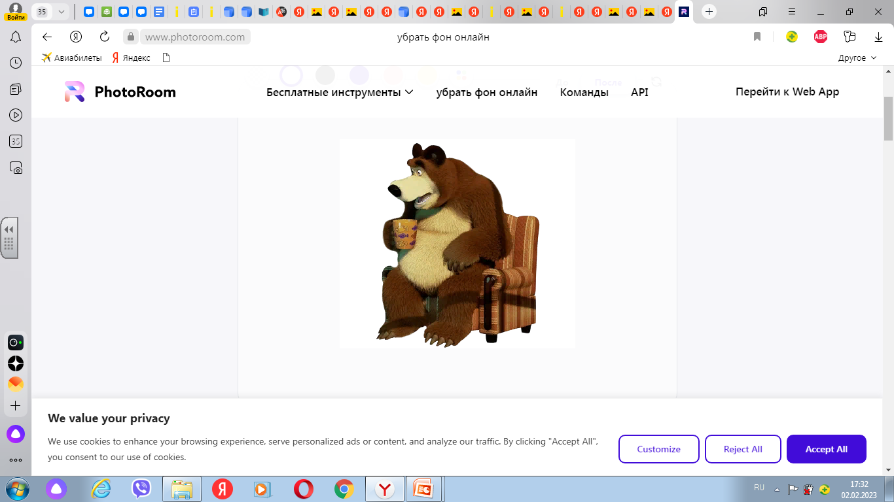Open Google Chrome from the taskbar
Screen dimensions: 894x502
coord(344,489)
